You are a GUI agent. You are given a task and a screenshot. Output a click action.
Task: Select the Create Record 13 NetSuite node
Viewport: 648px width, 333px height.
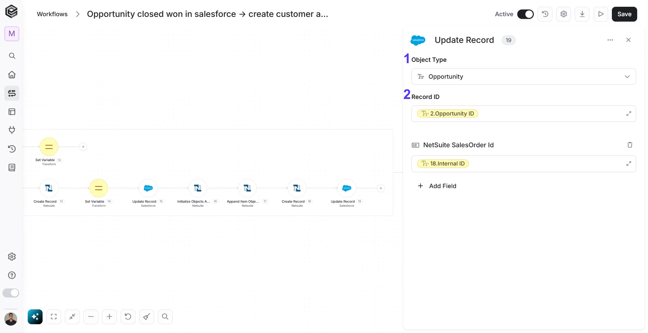(x=49, y=188)
